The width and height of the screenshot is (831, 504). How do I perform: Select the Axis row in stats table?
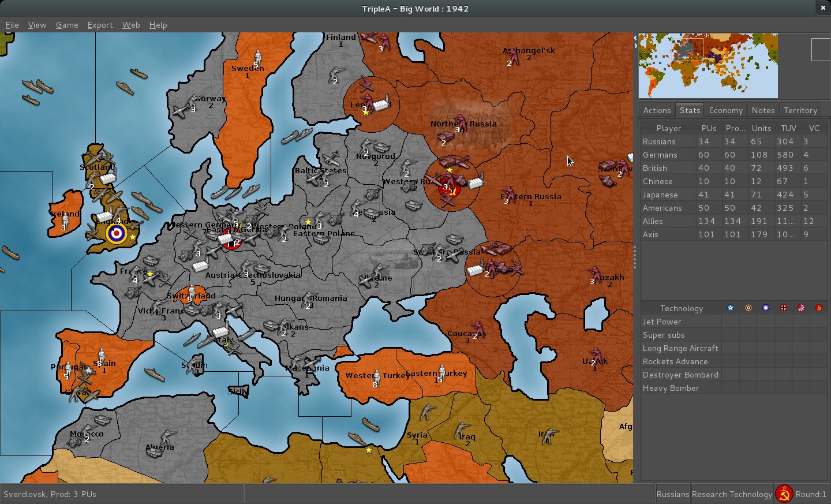click(x=734, y=234)
